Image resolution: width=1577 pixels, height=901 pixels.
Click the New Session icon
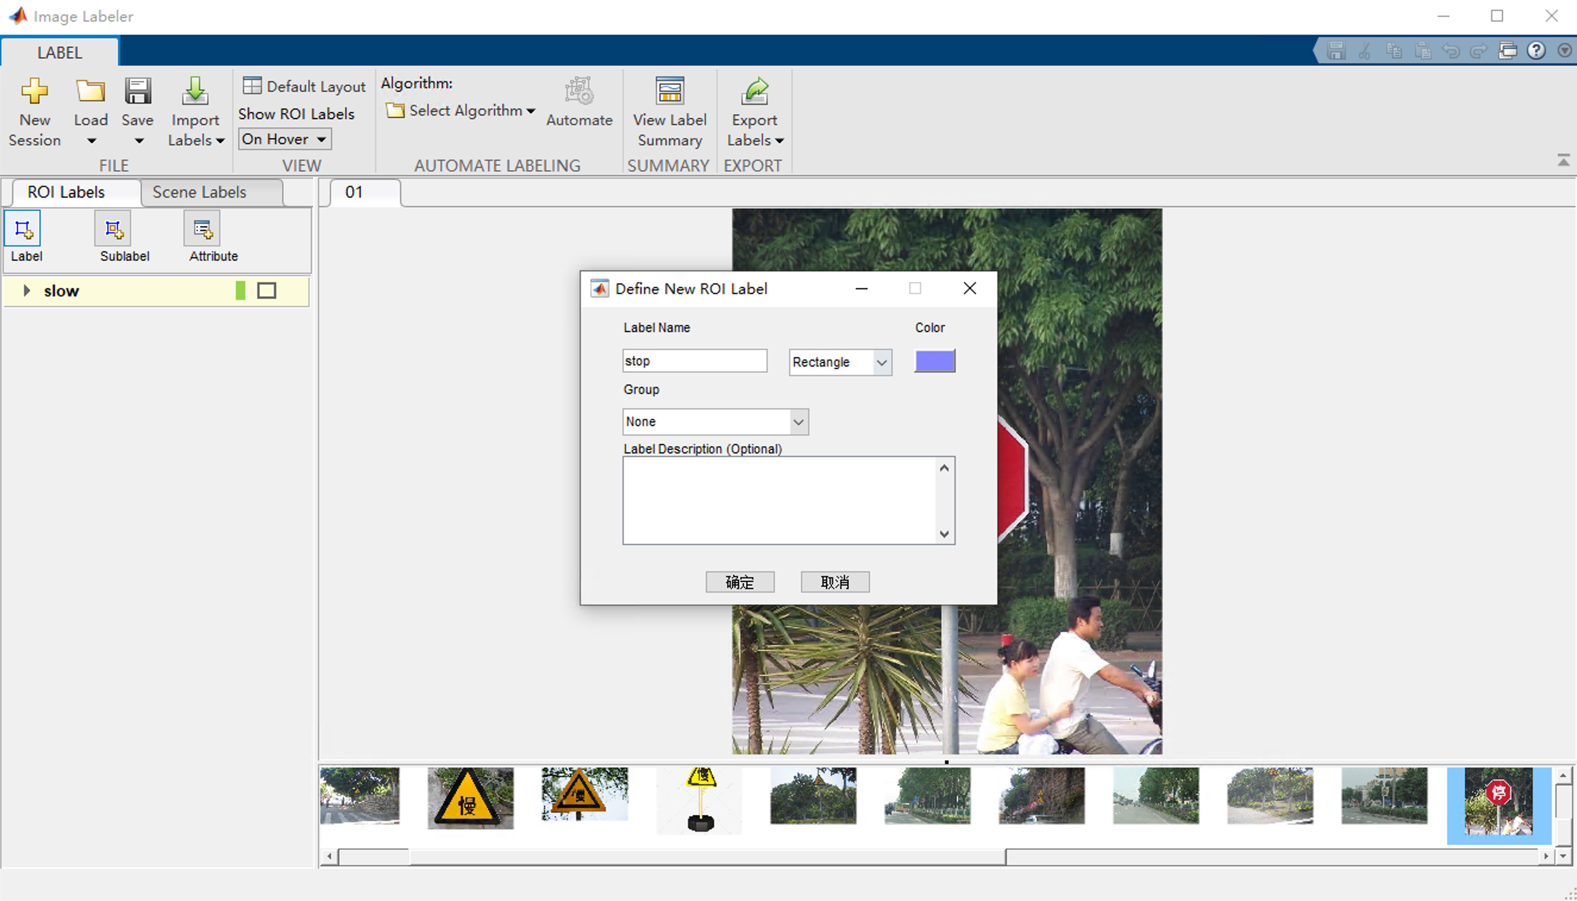tap(34, 92)
